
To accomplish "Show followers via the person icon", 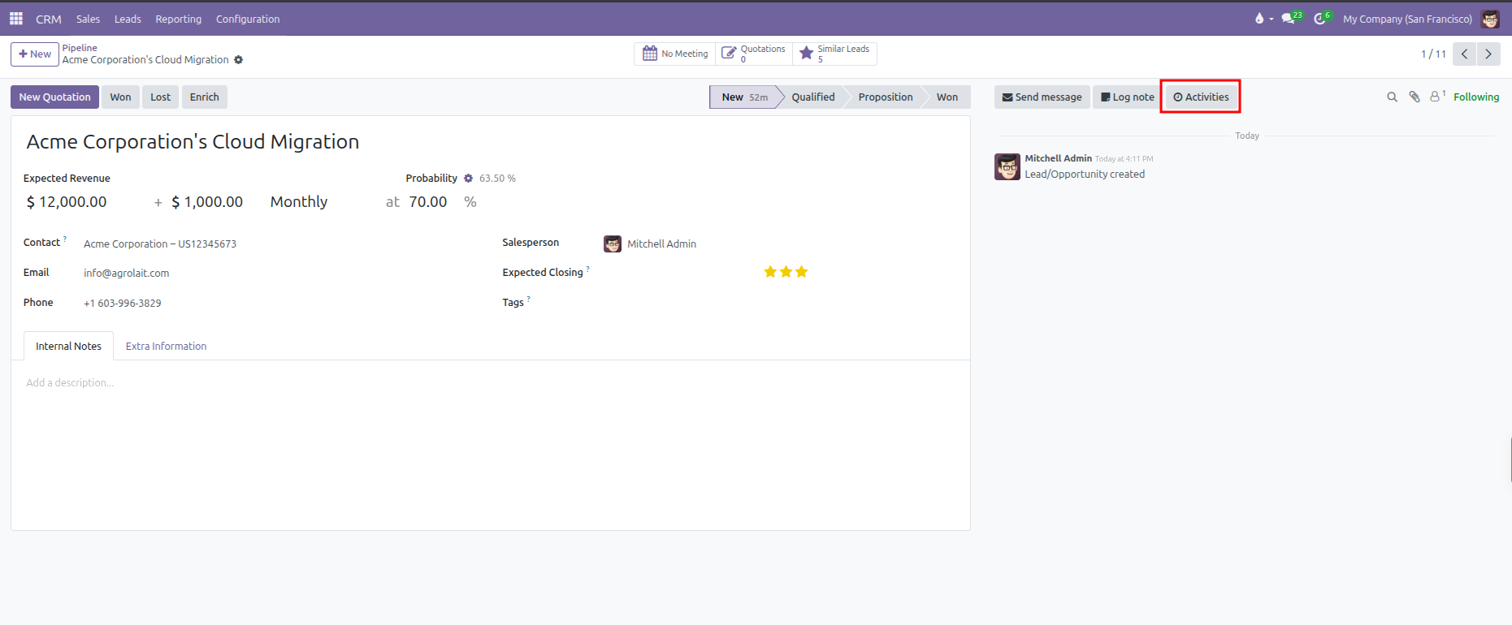I will 1437,97.
